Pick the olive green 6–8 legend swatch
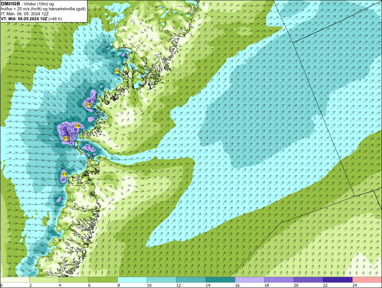The width and height of the screenshot is (382, 288). (x=103, y=280)
